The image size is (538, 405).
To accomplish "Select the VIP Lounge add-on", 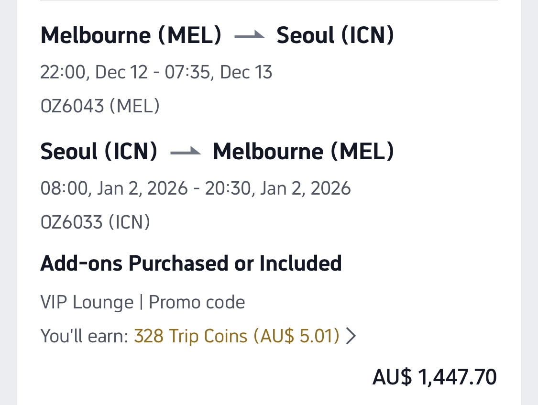I will 87,303.
